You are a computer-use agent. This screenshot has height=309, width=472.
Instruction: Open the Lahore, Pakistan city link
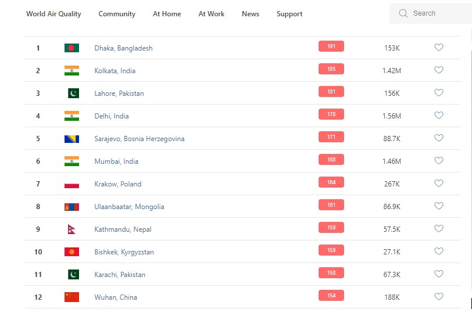[x=119, y=94]
